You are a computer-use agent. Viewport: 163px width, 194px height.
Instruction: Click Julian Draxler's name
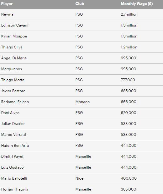click(13, 124)
